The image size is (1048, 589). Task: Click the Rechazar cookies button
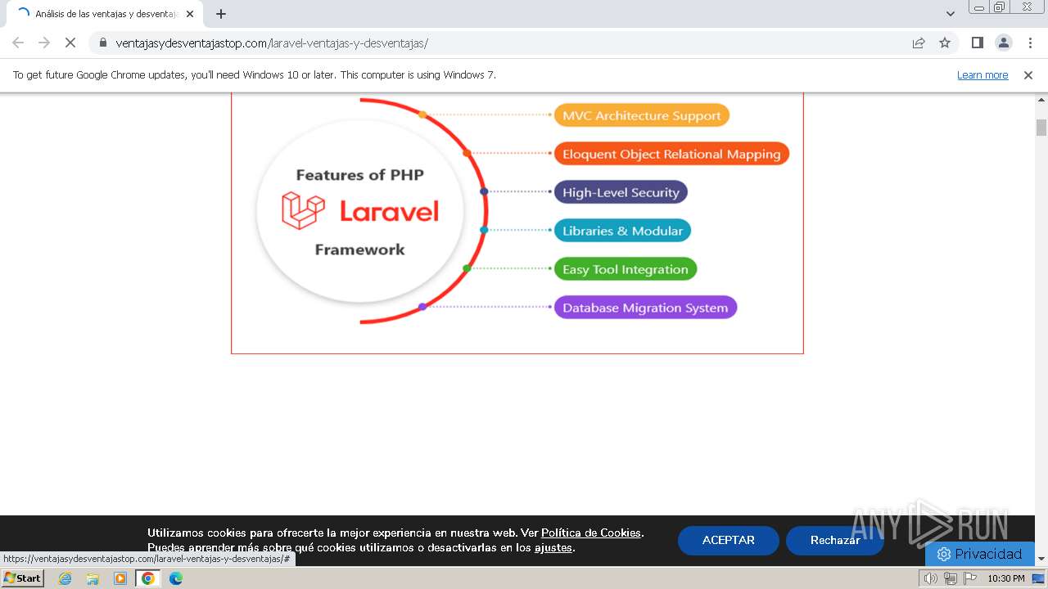(835, 541)
